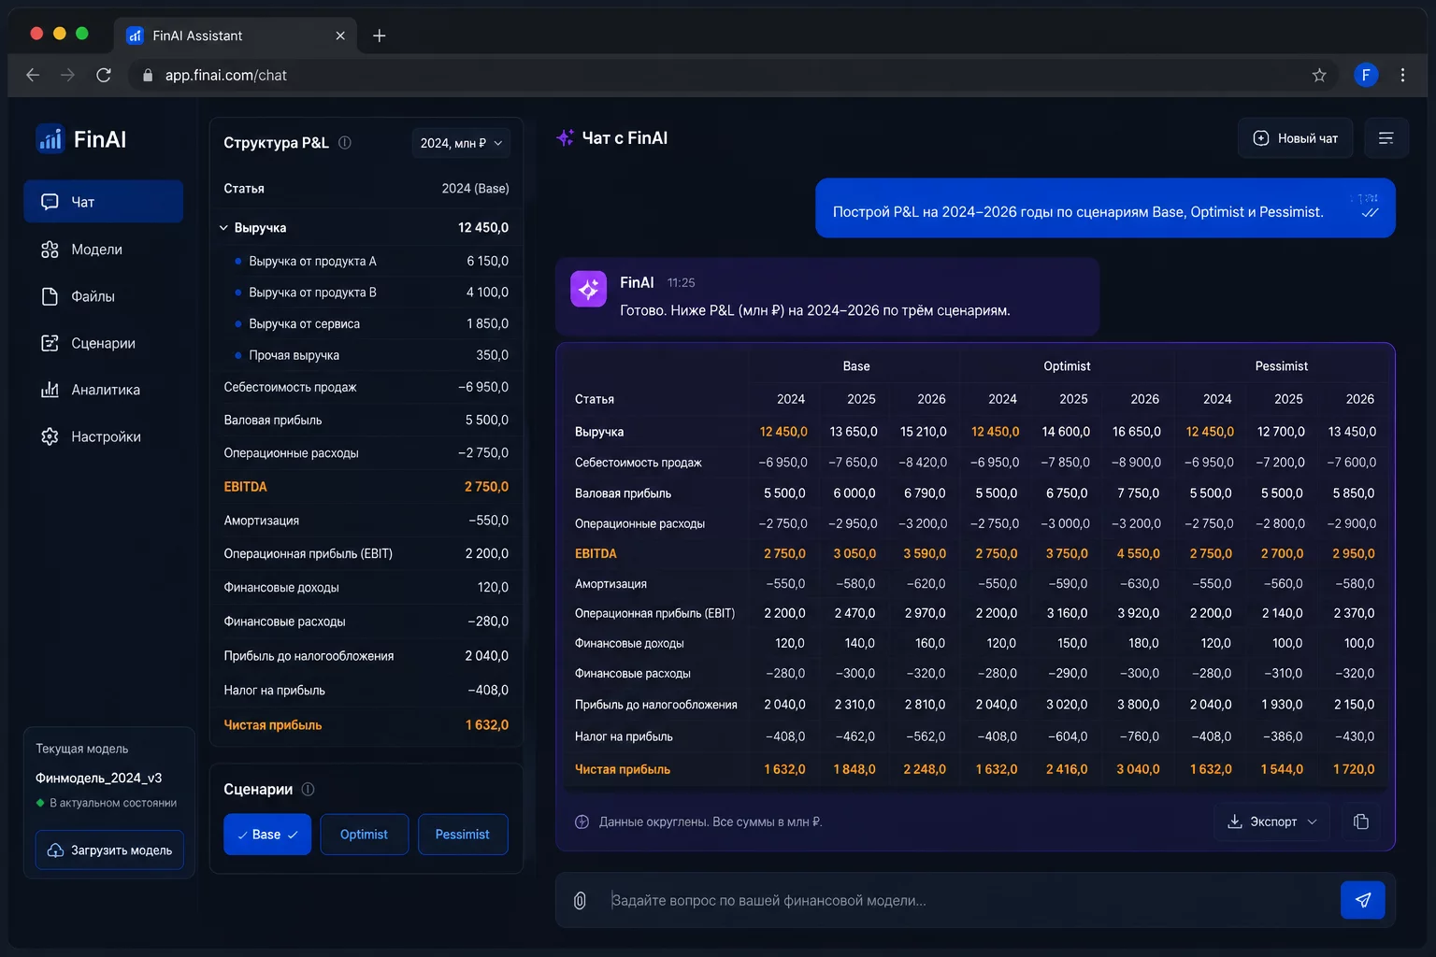Click the Pessimist column group header
The image size is (1436, 957).
[x=1282, y=366]
